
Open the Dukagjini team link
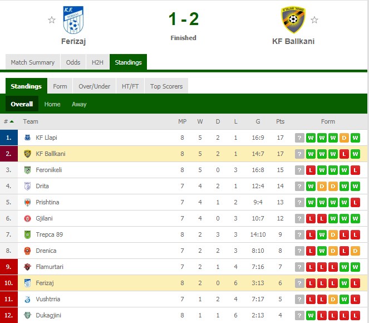48,315
